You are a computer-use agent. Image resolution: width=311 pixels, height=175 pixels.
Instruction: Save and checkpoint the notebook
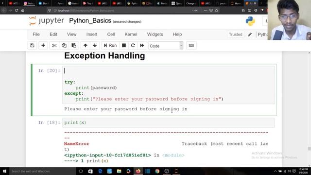[32, 45]
